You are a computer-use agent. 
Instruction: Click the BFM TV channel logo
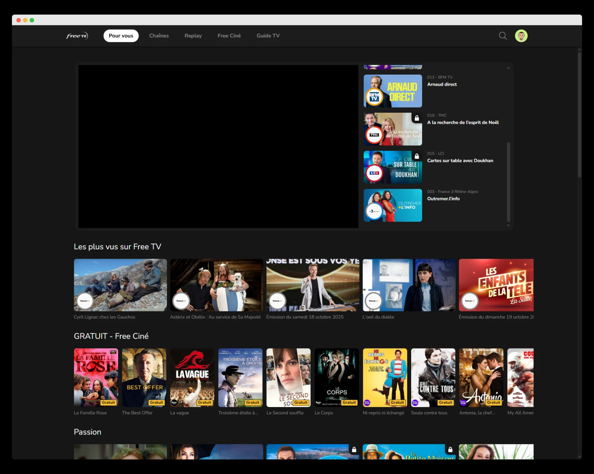point(374,97)
